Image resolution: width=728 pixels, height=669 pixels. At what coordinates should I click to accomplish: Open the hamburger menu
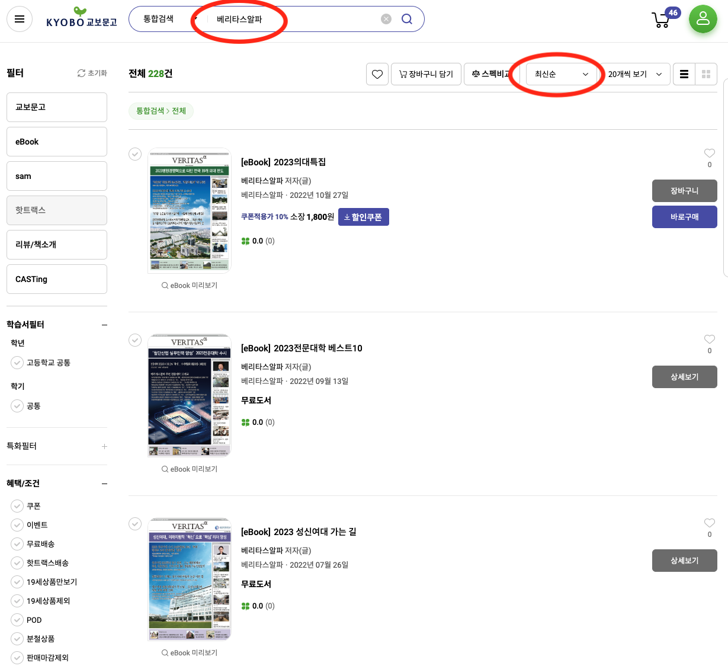point(20,19)
